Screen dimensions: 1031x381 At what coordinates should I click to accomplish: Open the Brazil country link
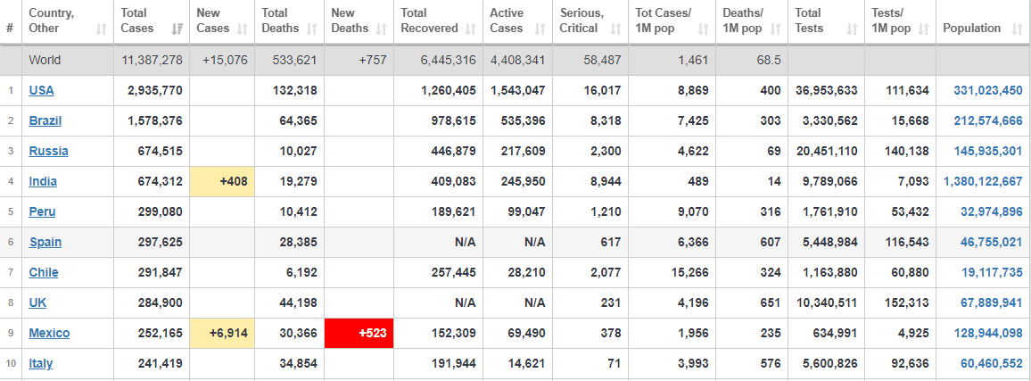pyautogui.click(x=45, y=120)
